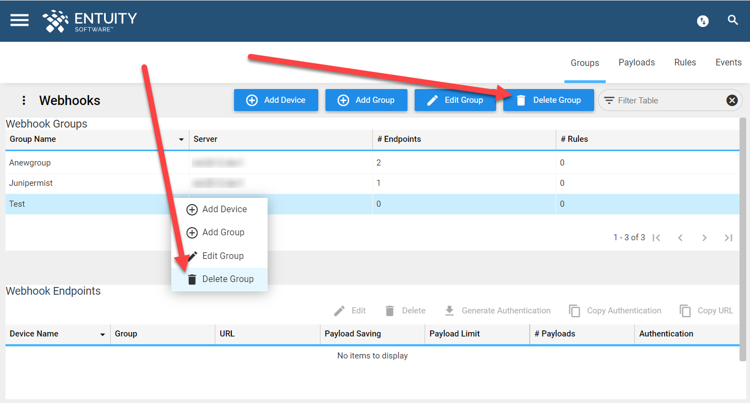Screen dimensions: 750x403
Task: Sort by the # Payloads column header
Action: [582, 334]
